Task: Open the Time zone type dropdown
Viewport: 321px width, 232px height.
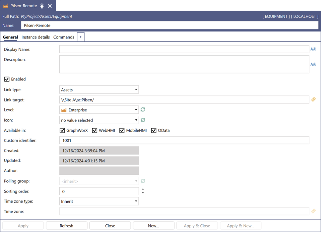Action: [99, 201]
